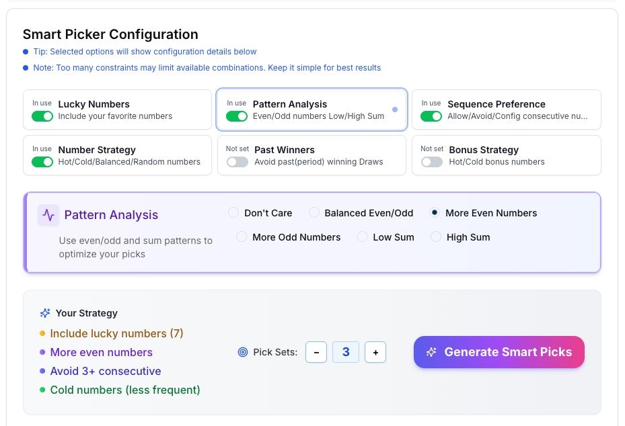
Task: Click "More even numbers" strategy item
Action: pyautogui.click(x=101, y=352)
